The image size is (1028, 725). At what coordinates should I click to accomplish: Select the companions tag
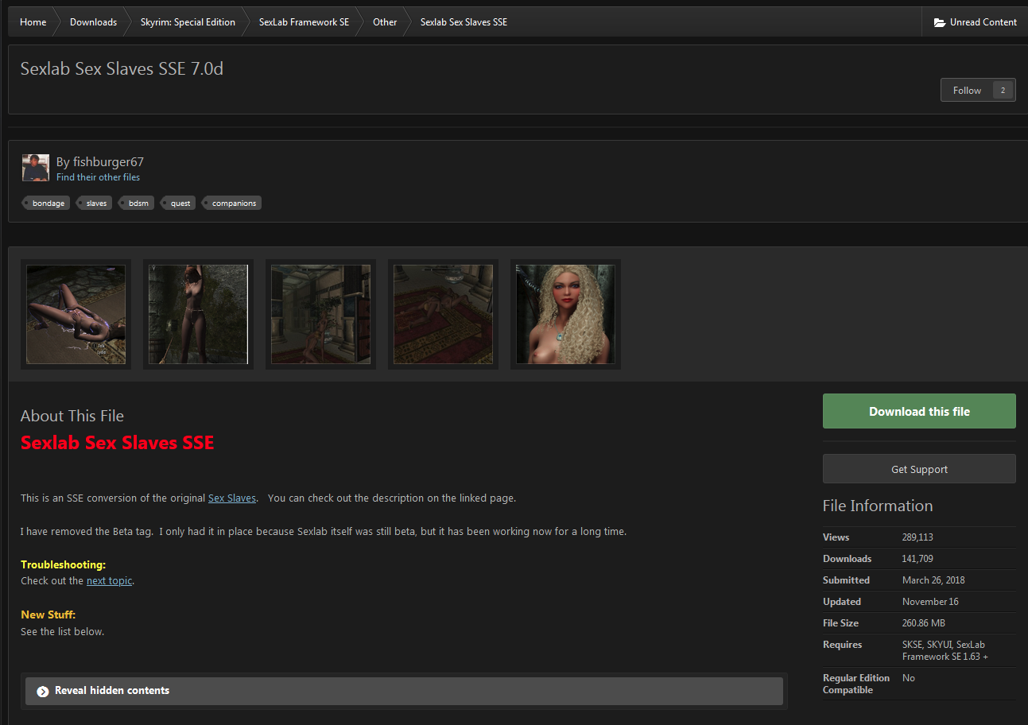click(232, 203)
